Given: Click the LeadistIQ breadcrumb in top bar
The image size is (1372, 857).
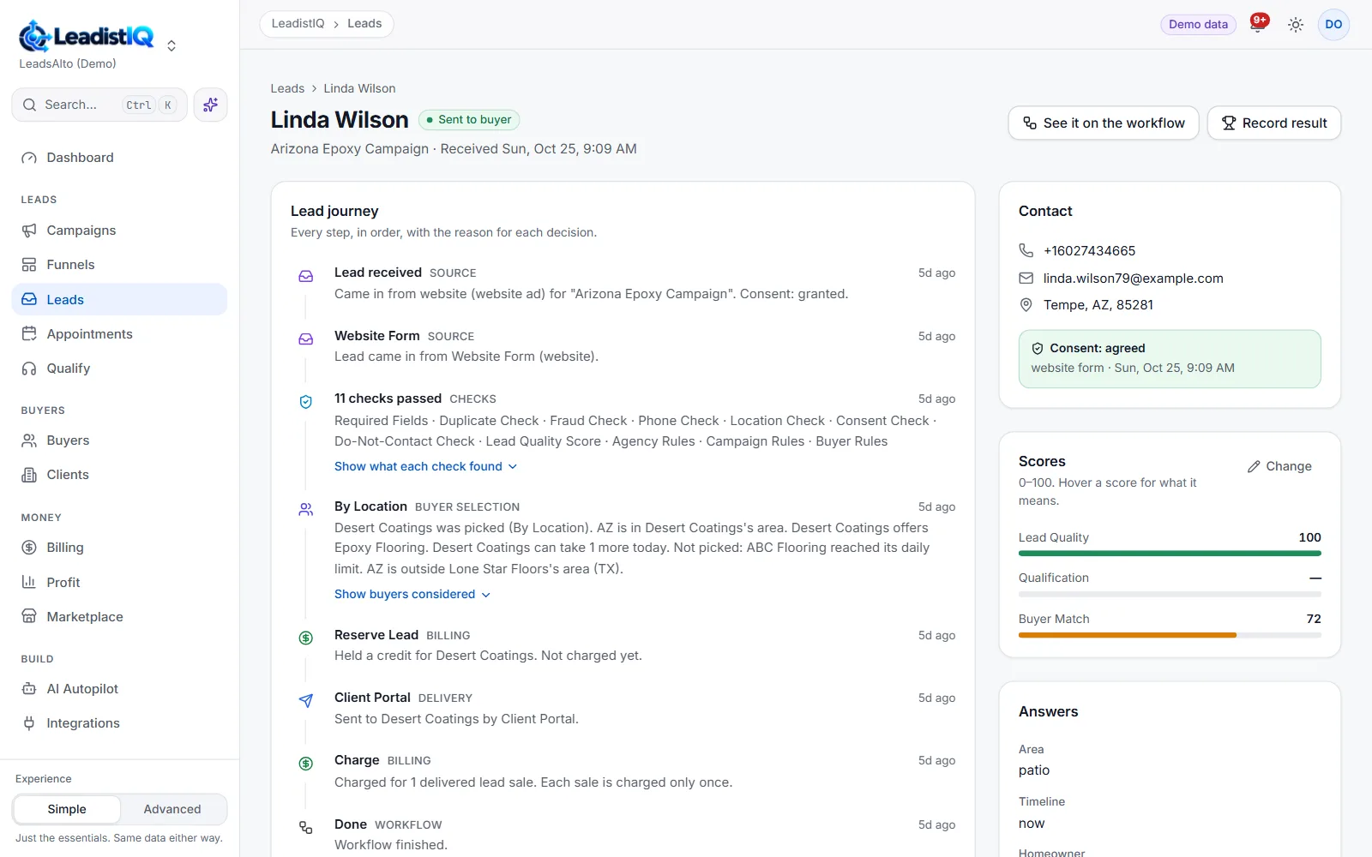Looking at the screenshot, I should coord(298,24).
